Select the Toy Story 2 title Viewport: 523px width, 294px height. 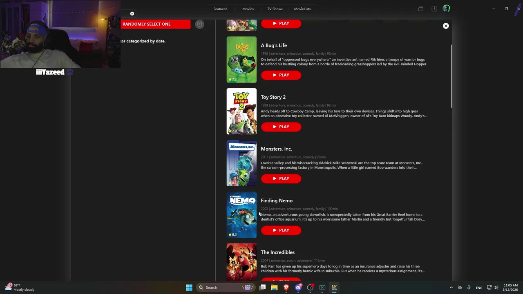[273, 97]
